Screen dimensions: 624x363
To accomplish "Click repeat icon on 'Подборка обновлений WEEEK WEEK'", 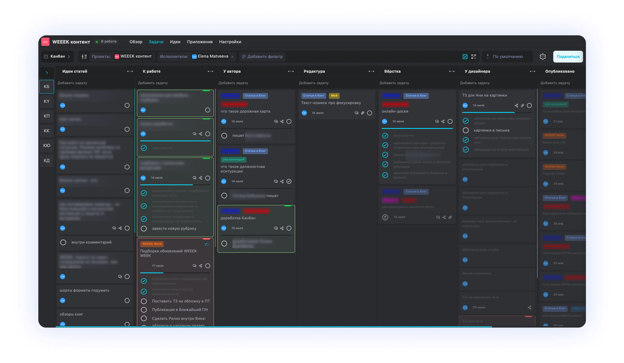I will tap(207, 245).
